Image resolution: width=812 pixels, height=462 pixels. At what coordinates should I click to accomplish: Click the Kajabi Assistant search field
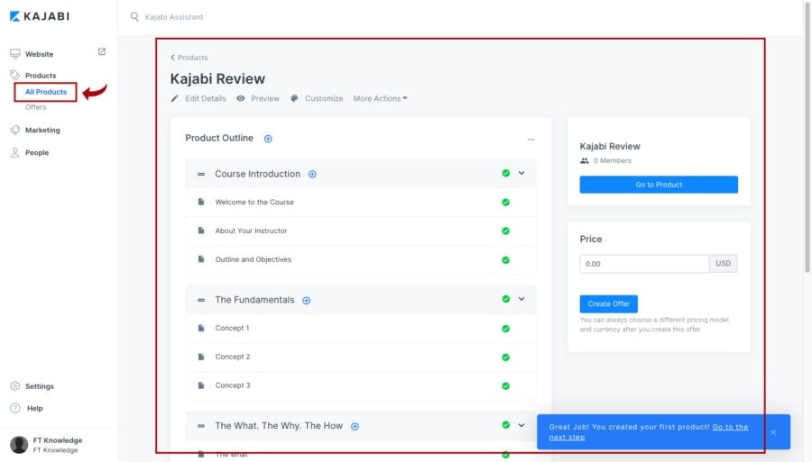[x=174, y=17]
